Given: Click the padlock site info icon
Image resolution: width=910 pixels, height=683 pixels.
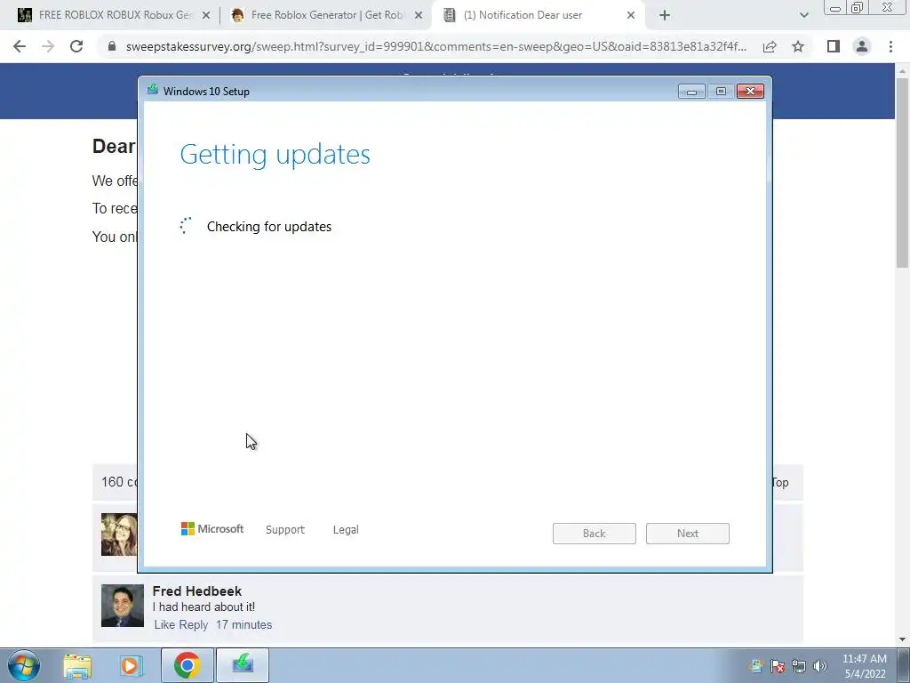Looking at the screenshot, I should coord(112,46).
